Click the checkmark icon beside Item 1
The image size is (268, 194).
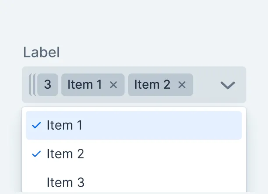[x=37, y=125]
